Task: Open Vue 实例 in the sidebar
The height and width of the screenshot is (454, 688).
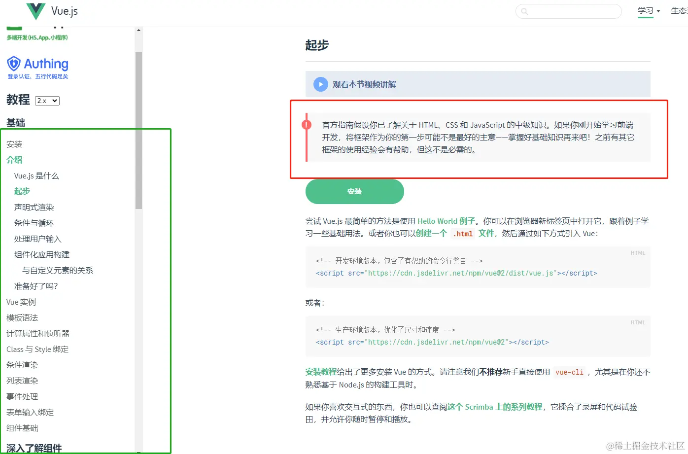Action: click(21, 302)
